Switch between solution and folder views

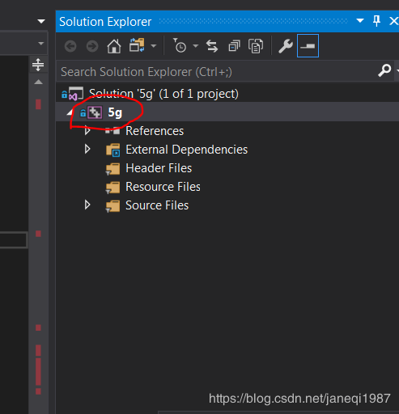click(x=137, y=45)
